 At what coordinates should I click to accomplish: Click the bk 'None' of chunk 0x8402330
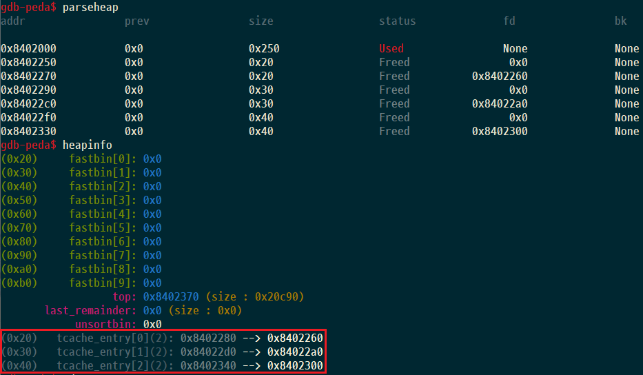(x=626, y=132)
